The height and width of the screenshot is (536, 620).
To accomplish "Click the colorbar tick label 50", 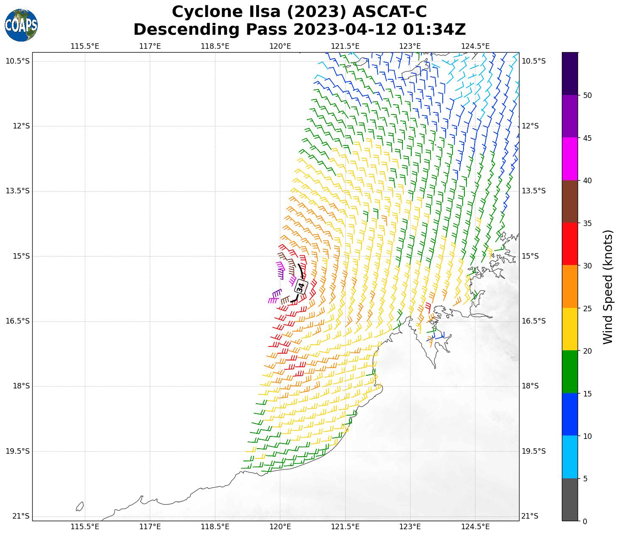I will pyautogui.click(x=587, y=95).
